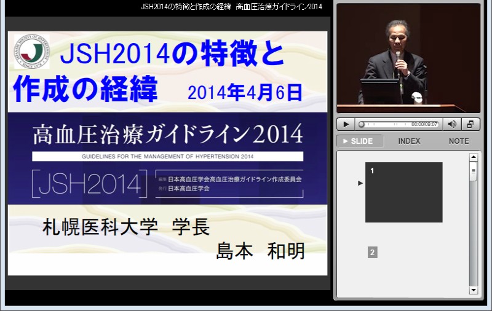This screenshot has height=311, width=492.
Task: Click the slide list scrollbar down arrow
Action: point(474,289)
